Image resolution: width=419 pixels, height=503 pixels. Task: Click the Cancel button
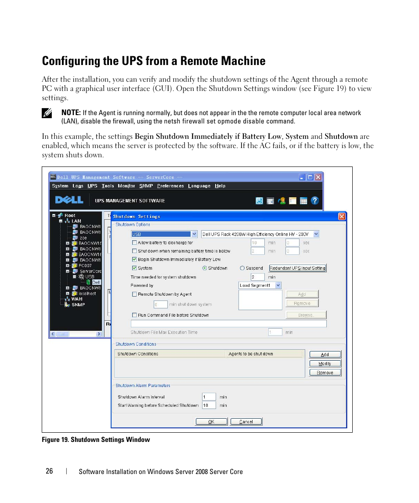(246, 422)
